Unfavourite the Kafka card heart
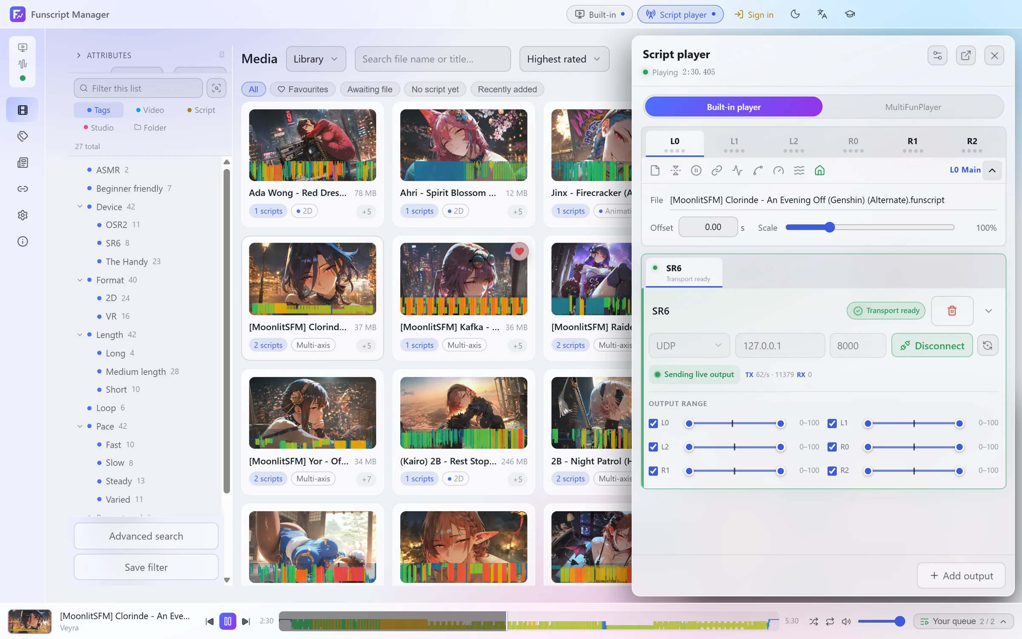Viewport: 1022px width, 639px height. [x=519, y=251]
